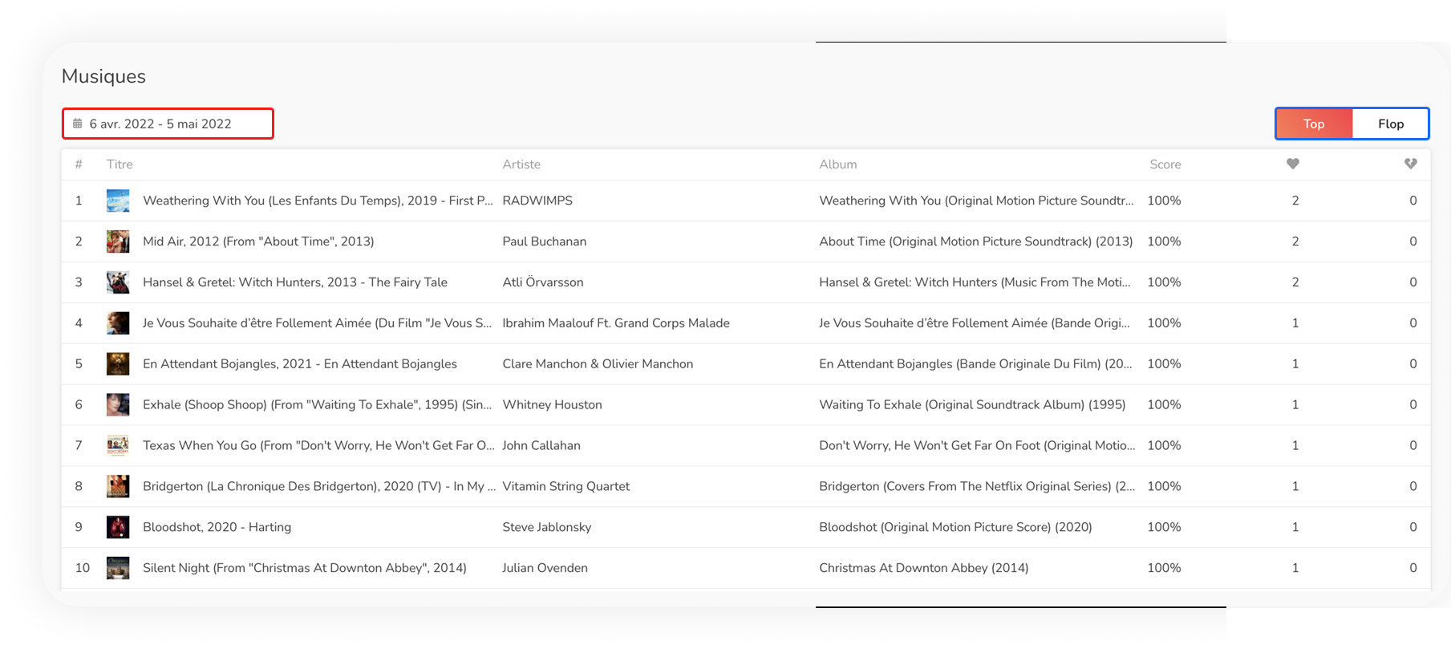Click artist Paul Buchanan
Viewport: 1451px width, 649px height.
pos(545,241)
